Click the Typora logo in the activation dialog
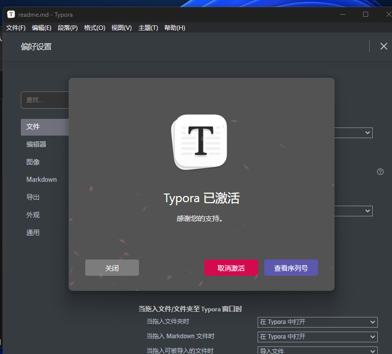392x354 pixels. [x=199, y=142]
